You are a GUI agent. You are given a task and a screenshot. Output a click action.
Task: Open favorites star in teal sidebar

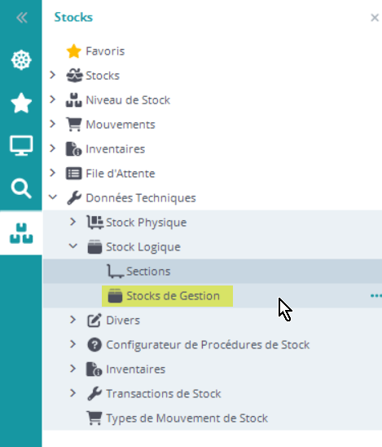(x=21, y=103)
